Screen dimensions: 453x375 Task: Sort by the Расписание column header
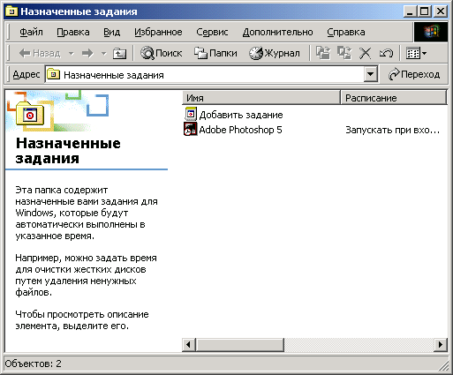click(x=393, y=98)
